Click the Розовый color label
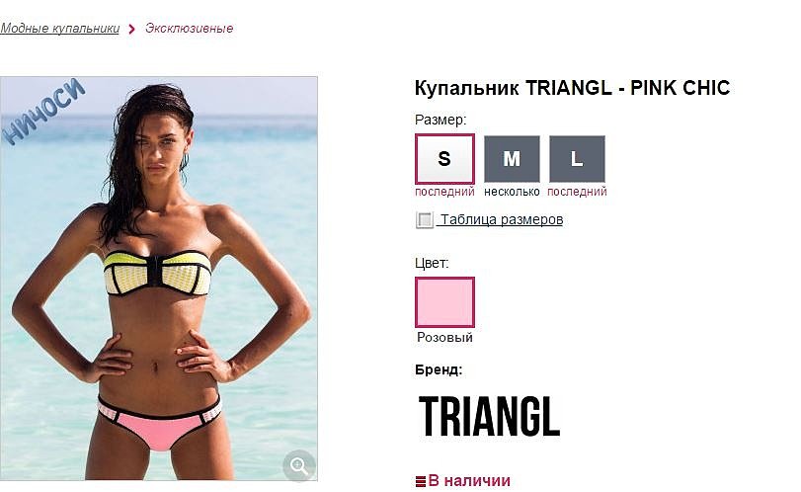Screen dimensions: 801x492 (x=444, y=337)
